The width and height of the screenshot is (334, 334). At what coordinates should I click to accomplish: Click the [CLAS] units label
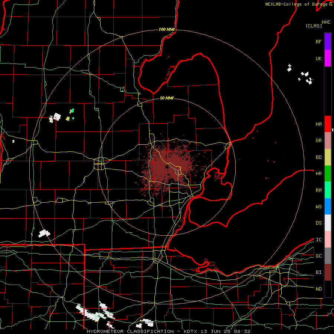click(314, 26)
